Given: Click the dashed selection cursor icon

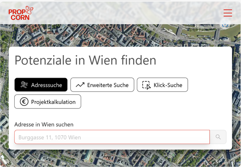Looking at the screenshot, I should click(146, 85).
